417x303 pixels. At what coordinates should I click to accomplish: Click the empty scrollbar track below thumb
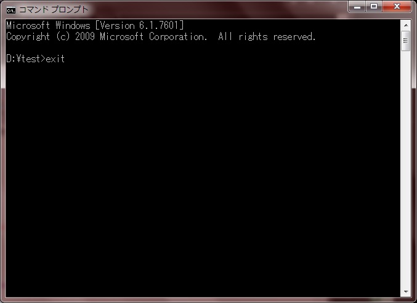(x=405, y=169)
